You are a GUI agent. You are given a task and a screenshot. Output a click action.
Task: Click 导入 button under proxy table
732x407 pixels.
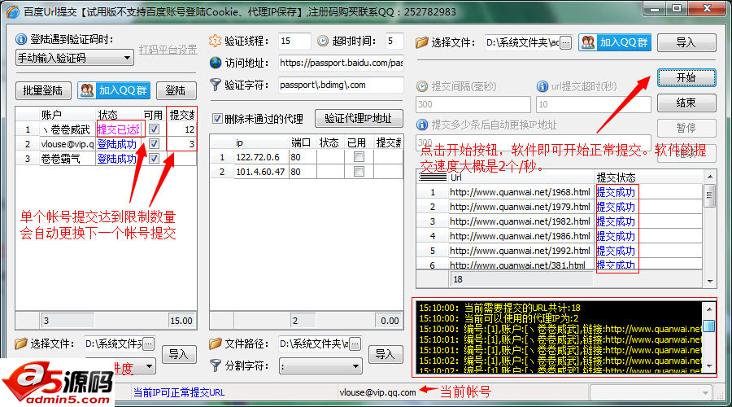tap(386, 354)
